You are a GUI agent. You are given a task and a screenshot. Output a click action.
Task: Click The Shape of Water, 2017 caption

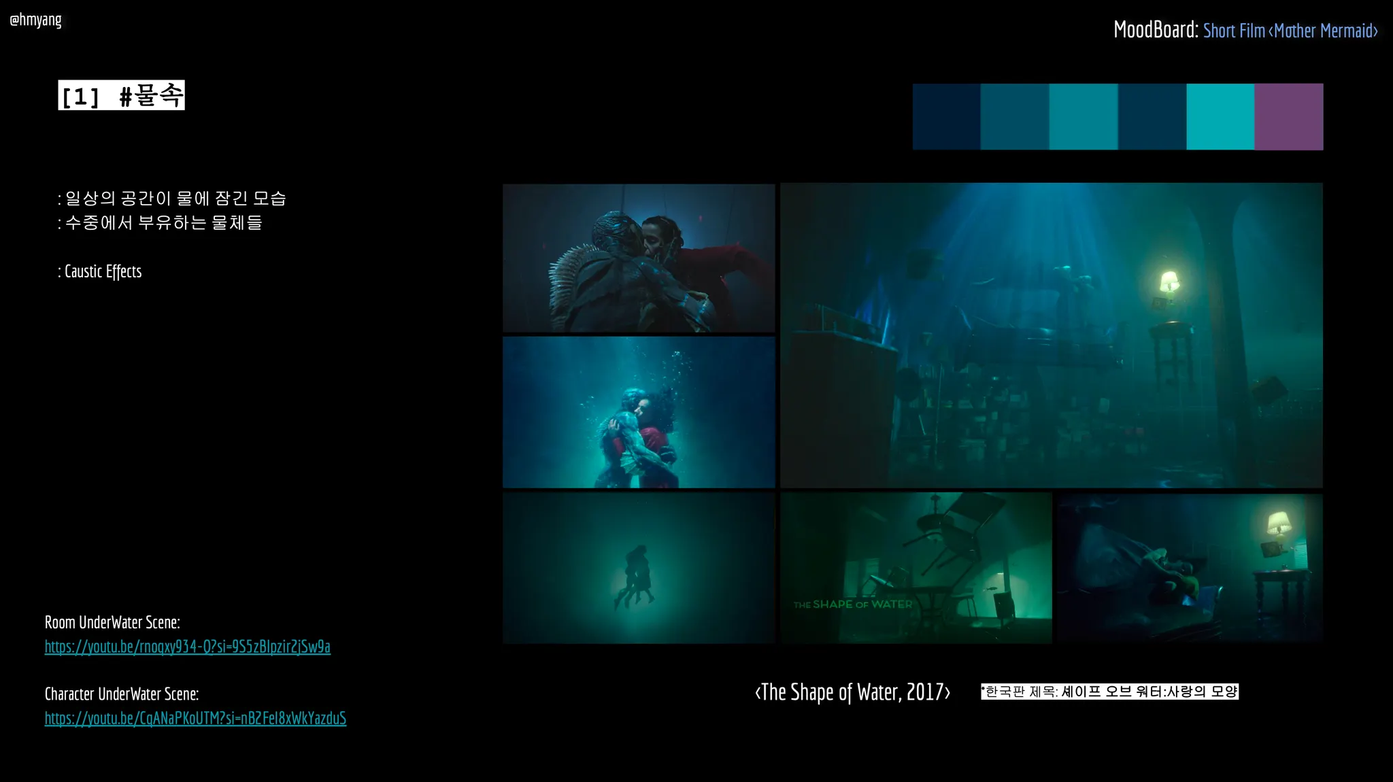852,692
